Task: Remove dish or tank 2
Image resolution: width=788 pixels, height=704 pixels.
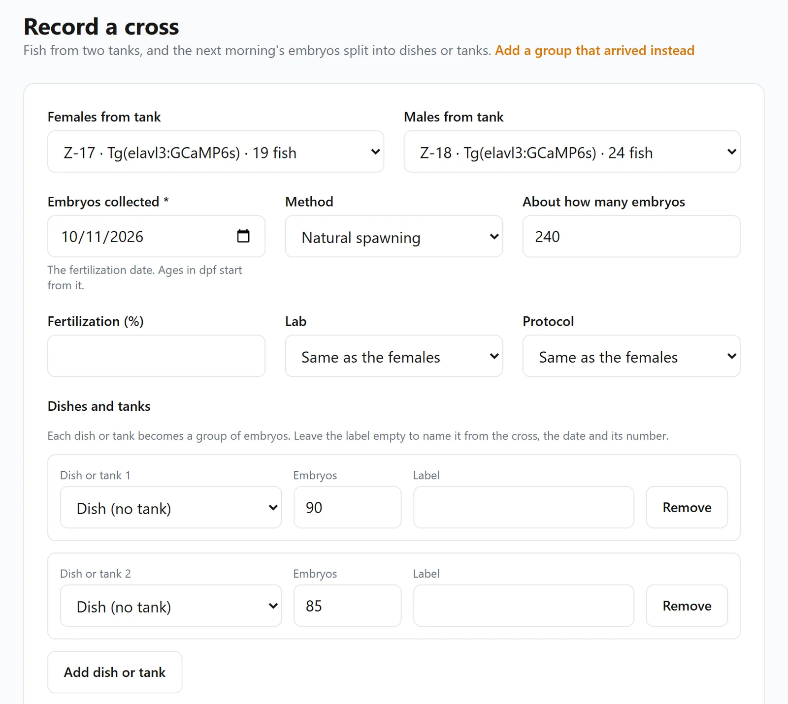Action: click(x=687, y=606)
